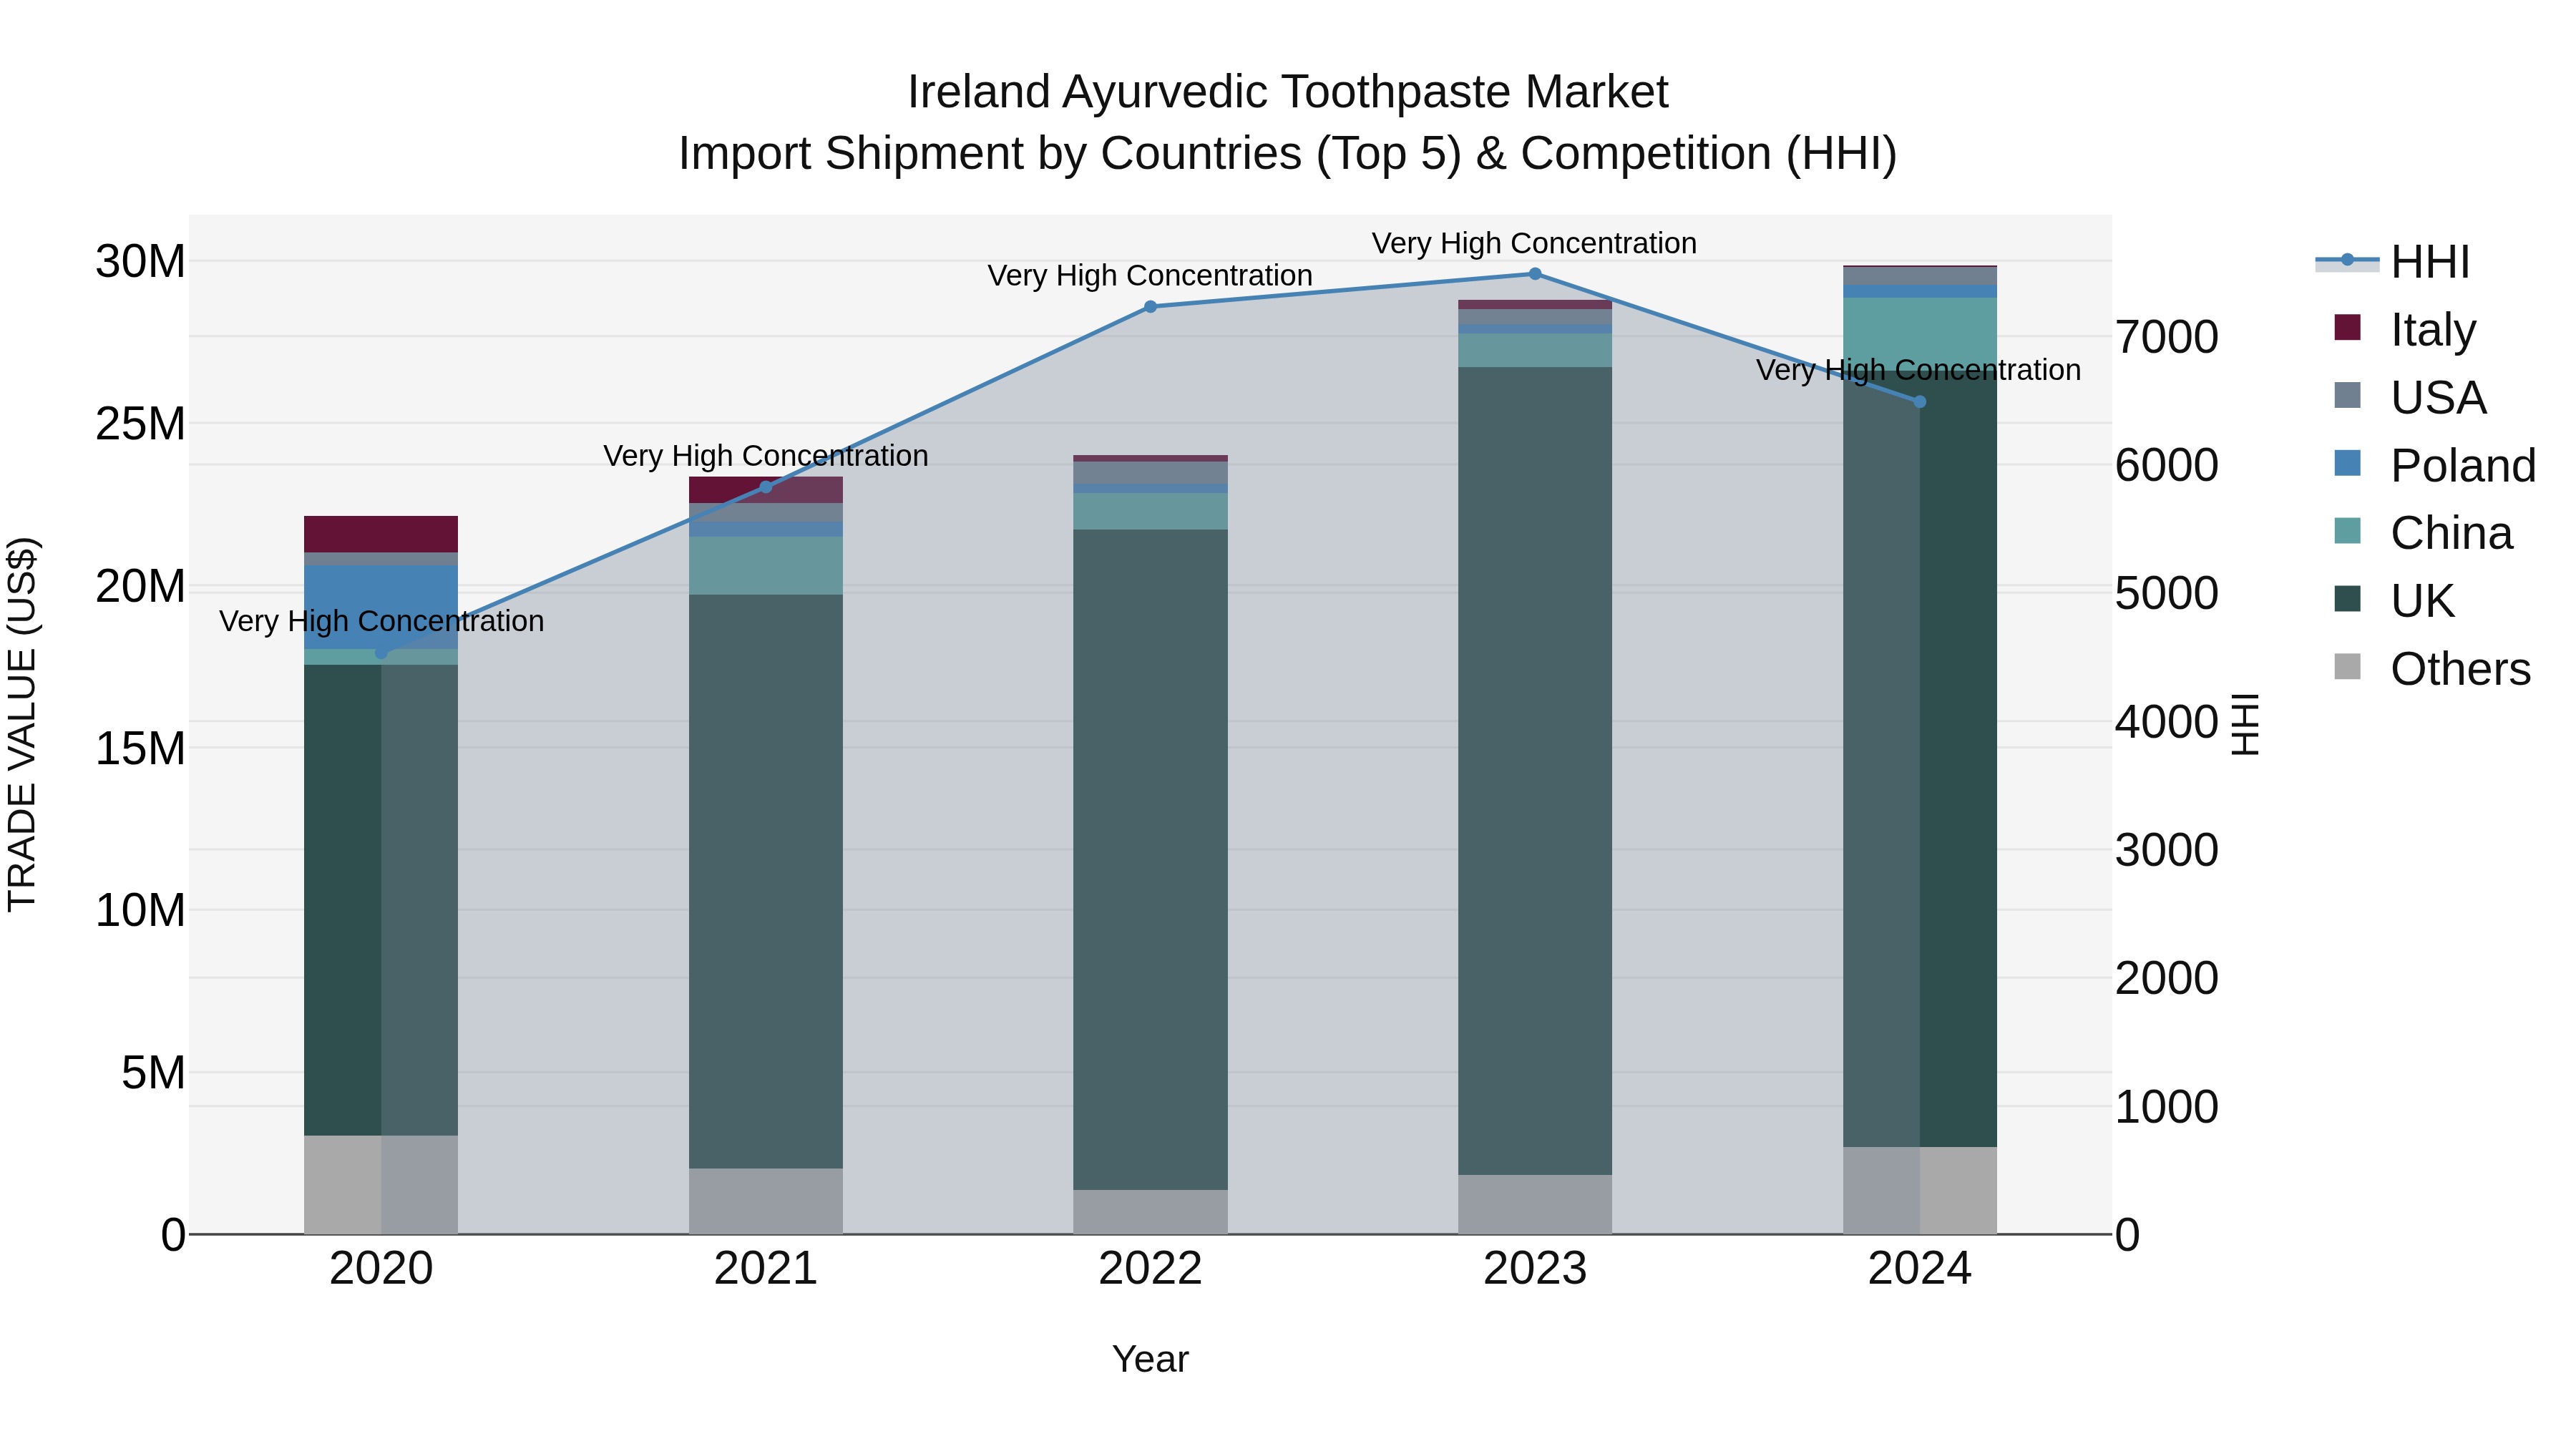This screenshot has width=2576, height=1449.
Task: Click the rotated HHI right axis title
Action: [2246, 724]
